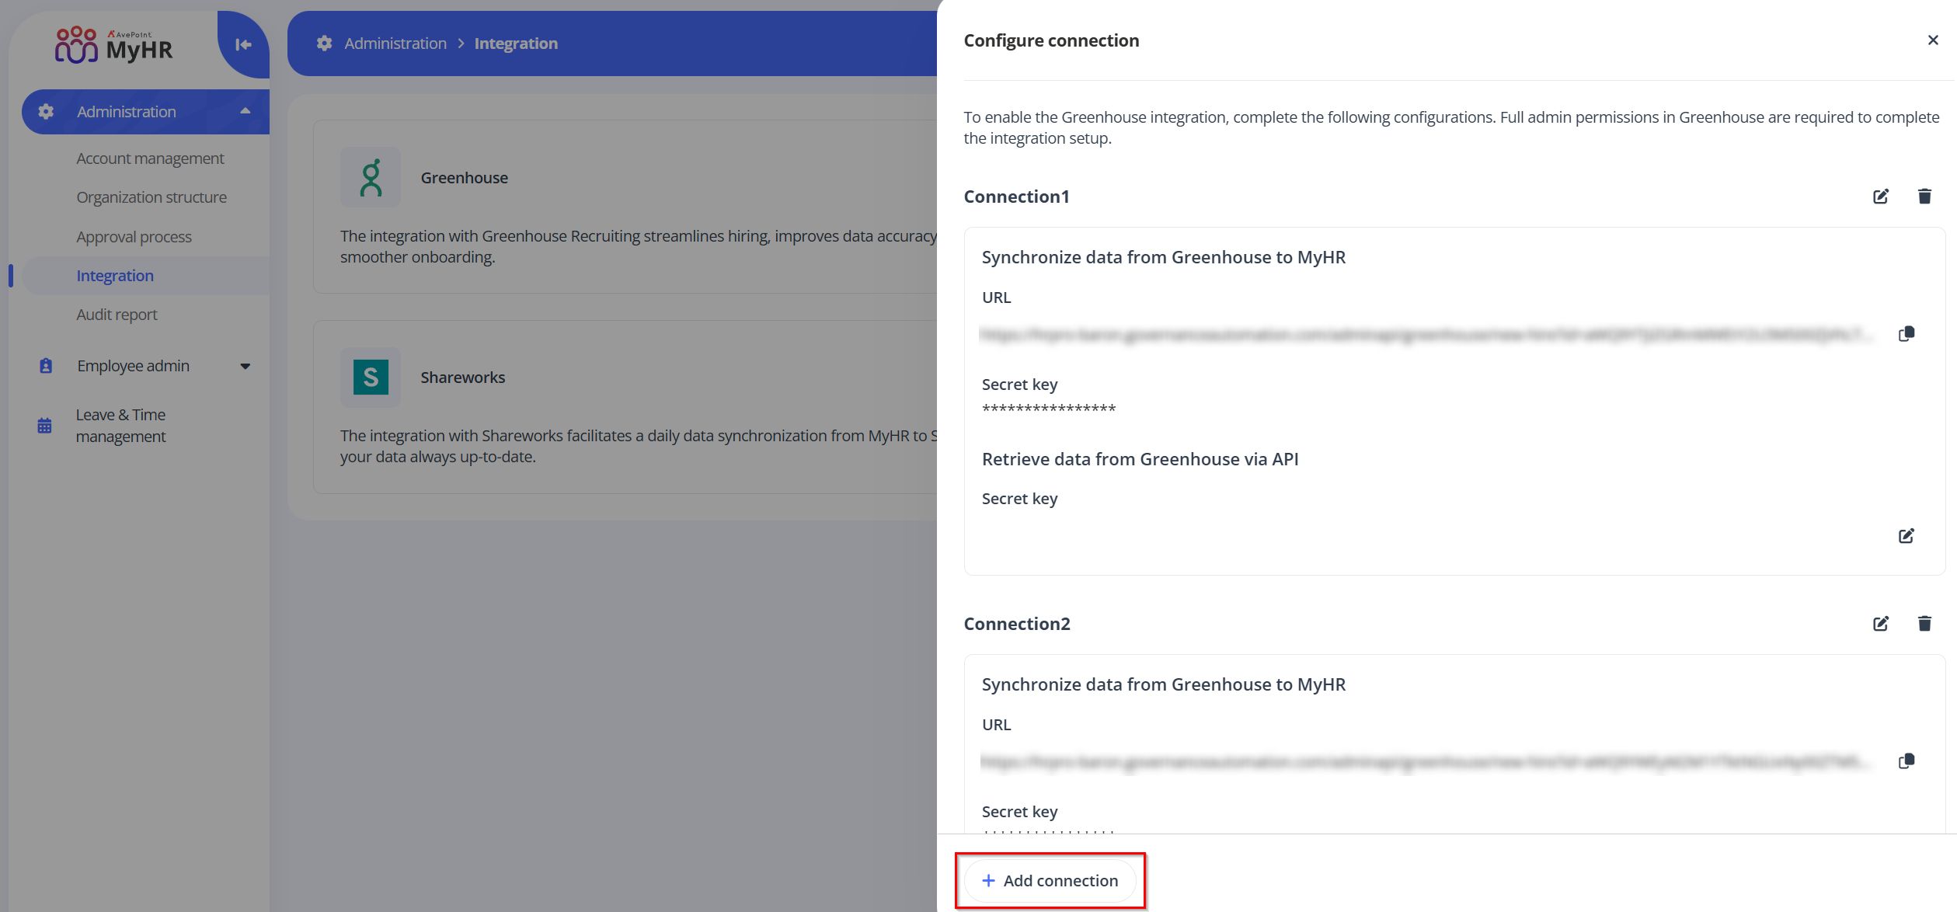Screen dimensions: 1957x912
Task: Click the Add connection button
Action: (1050, 880)
